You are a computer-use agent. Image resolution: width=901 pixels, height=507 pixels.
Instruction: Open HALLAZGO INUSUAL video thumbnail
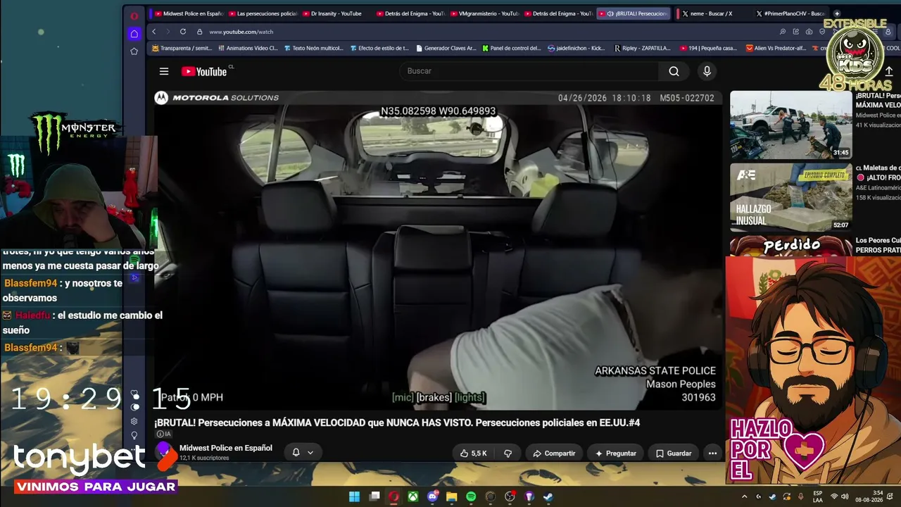tap(790, 198)
